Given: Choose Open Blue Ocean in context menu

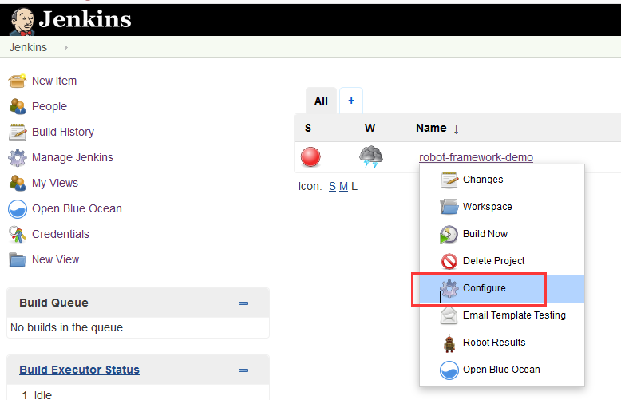Looking at the screenshot, I should 502,370.
